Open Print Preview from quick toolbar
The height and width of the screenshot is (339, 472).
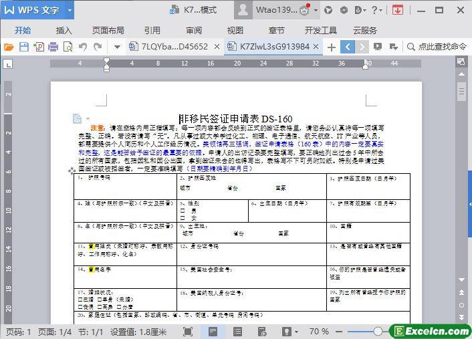[x=68, y=47]
